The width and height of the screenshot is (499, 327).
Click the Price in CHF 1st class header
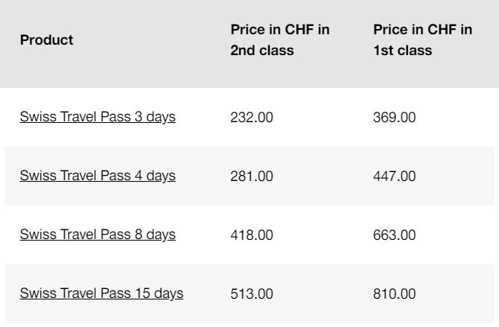(x=423, y=40)
